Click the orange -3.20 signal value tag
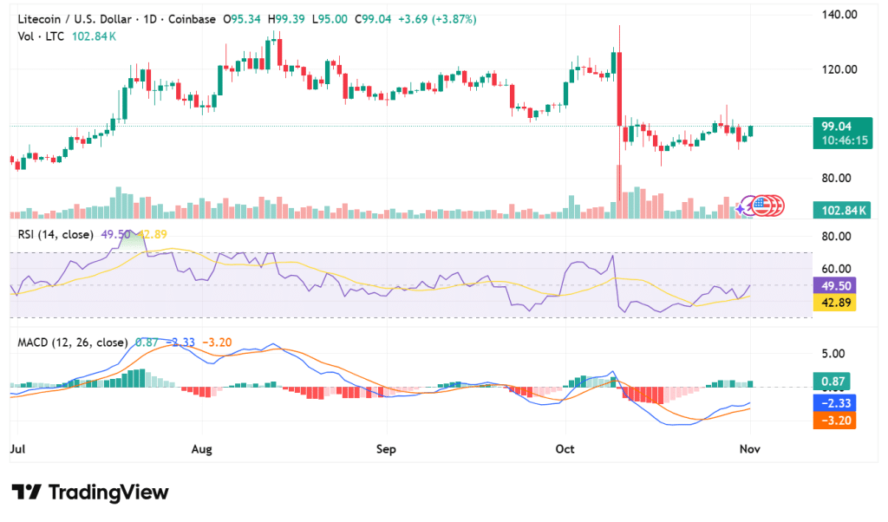This screenshot has height=522, width=888. (835, 420)
